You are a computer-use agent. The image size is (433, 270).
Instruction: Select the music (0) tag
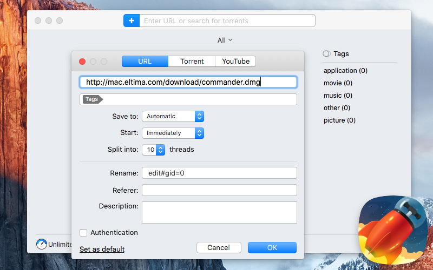[338, 96]
